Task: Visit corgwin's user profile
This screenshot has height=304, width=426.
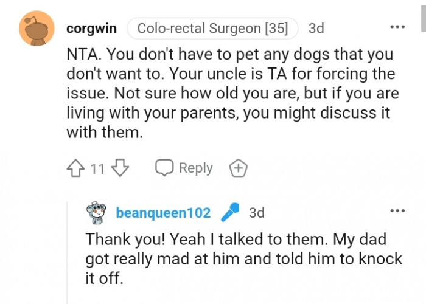Action: point(91,29)
